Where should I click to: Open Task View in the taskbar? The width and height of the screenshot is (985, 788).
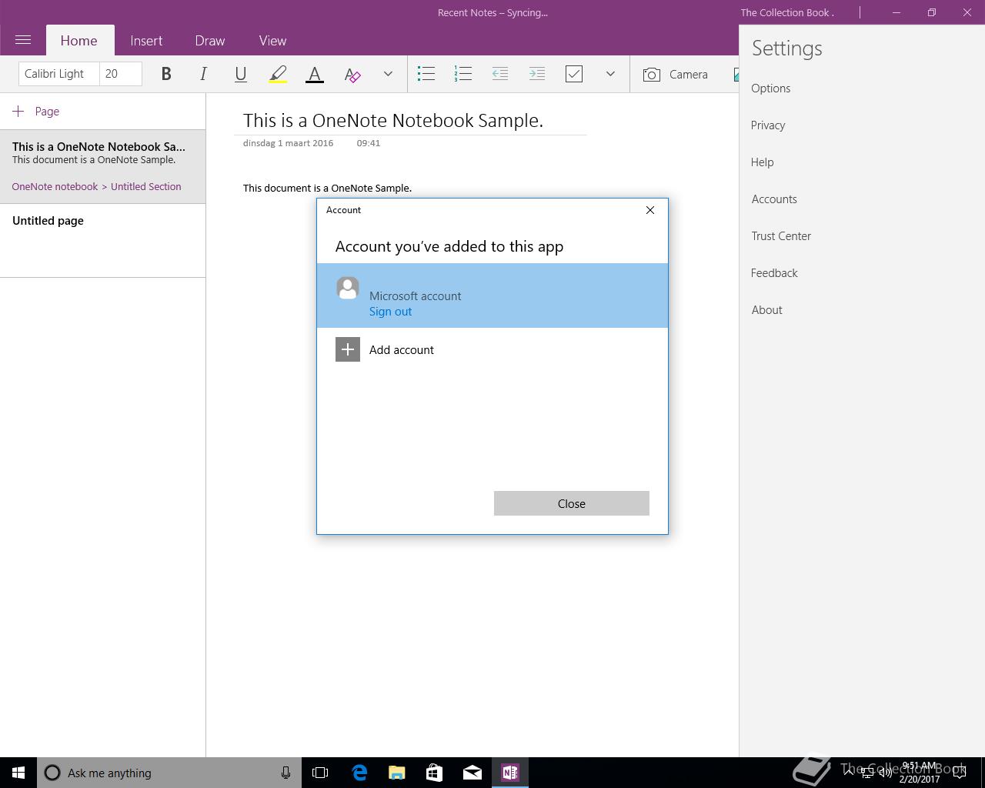click(320, 773)
